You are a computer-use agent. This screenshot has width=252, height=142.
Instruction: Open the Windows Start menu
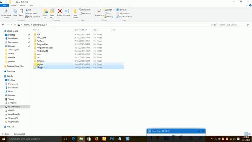pyautogui.click(x=4, y=139)
